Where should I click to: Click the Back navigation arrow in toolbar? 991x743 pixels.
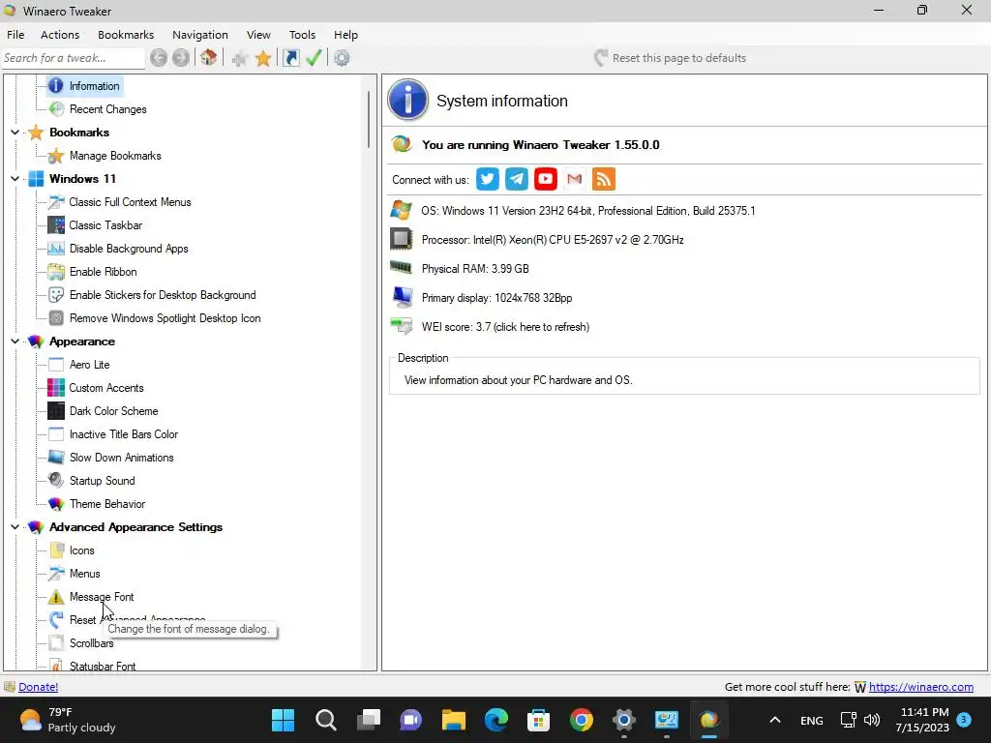point(159,58)
